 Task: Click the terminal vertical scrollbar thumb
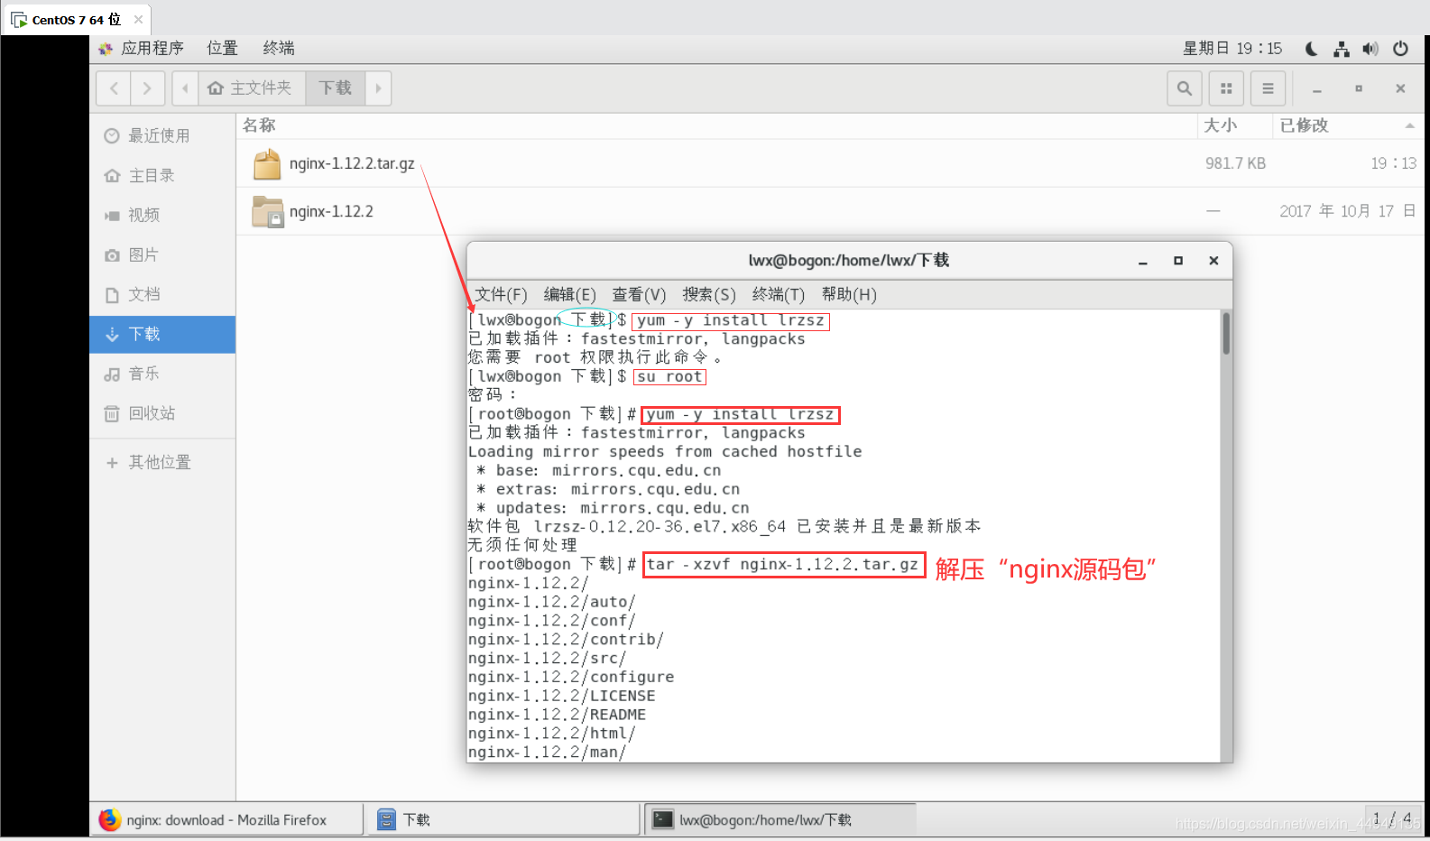1226,333
